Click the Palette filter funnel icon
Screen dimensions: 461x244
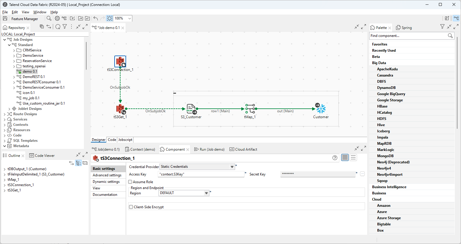coord(442,27)
